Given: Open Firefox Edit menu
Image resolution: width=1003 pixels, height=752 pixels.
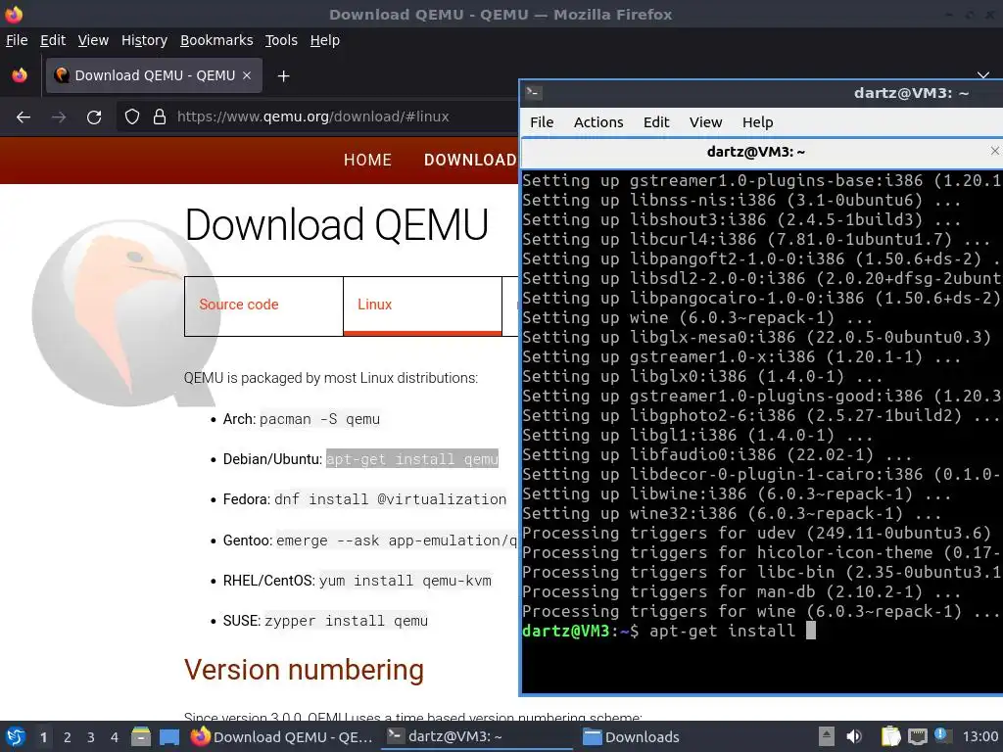Looking at the screenshot, I should pyautogui.click(x=53, y=40).
